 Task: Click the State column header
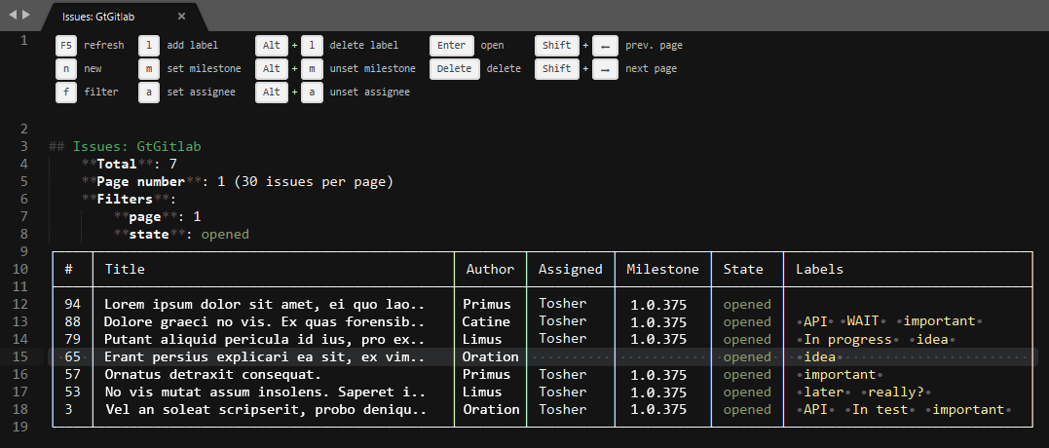[x=743, y=269]
